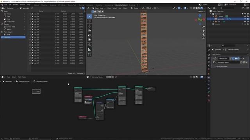Expand the Camera item in outliner
250x140 pixels.
[x=213, y=16]
